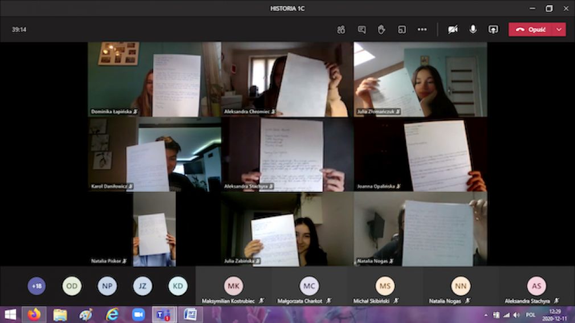Click the MC avatar of Małgorzata Charkot
Image resolution: width=575 pixels, height=323 pixels.
coord(309,285)
